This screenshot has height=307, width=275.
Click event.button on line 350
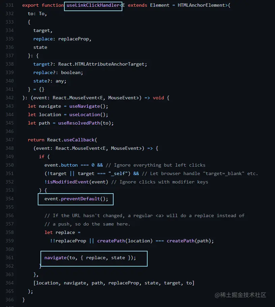[61, 165]
